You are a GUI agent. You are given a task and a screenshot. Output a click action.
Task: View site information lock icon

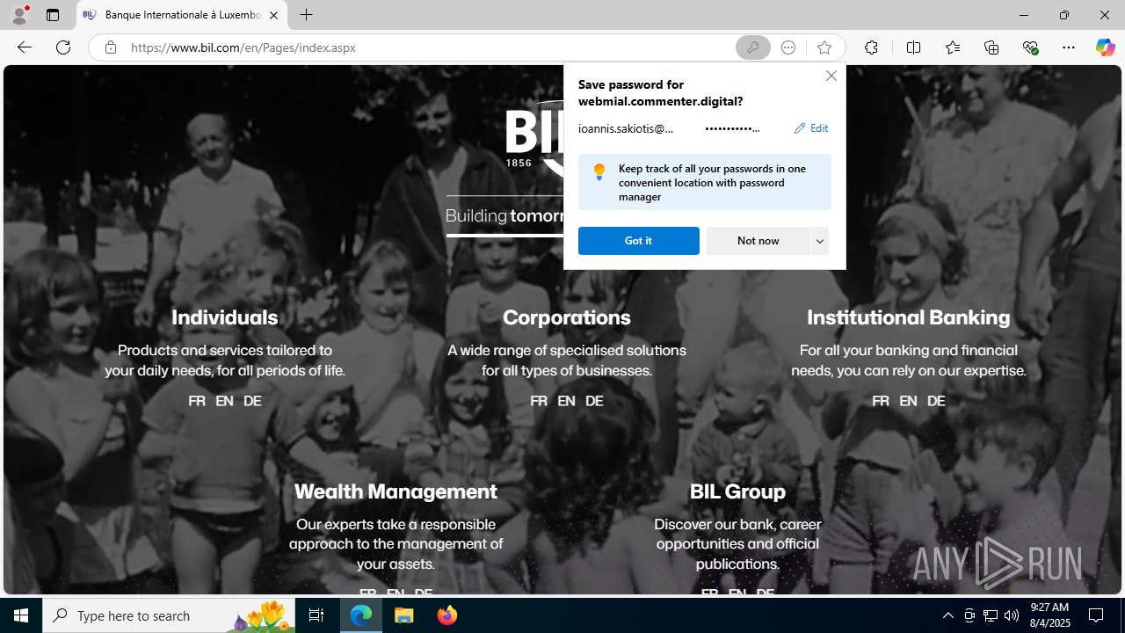pyautogui.click(x=110, y=47)
